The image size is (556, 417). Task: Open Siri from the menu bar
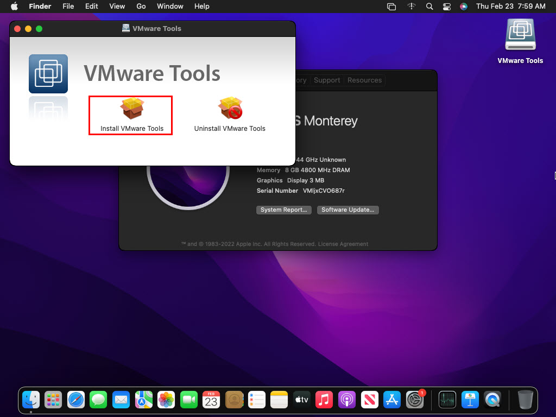pos(463,7)
